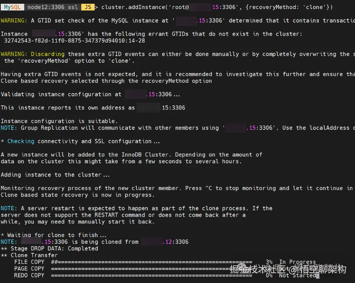The image size is (355, 283).
Task: Click 'A new instance will be added' line
Action: (131, 155)
